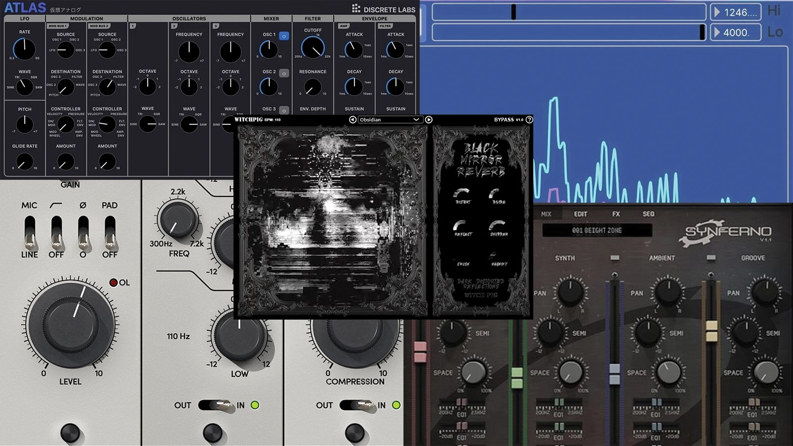The width and height of the screenshot is (793, 446).
Task: Click the Crush control in Black Mirror Reverb
Action: tap(463, 264)
